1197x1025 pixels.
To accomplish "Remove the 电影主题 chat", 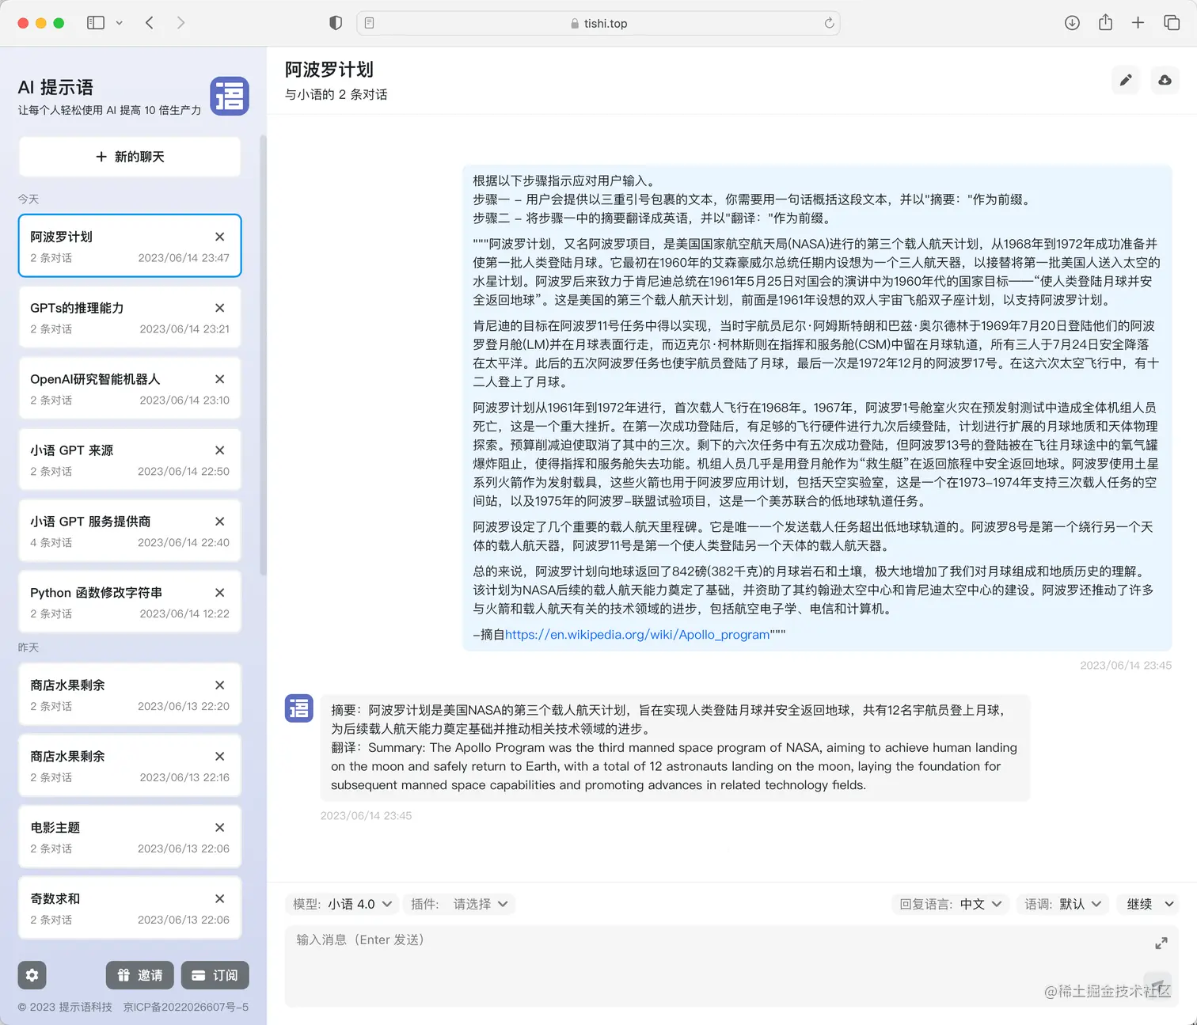I will pos(220,828).
